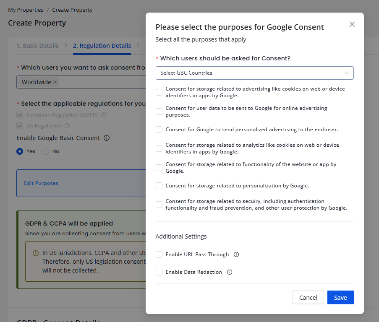Switch to the Basic Details step
The width and height of the screenshot is (379, 322).
[37, 45]
